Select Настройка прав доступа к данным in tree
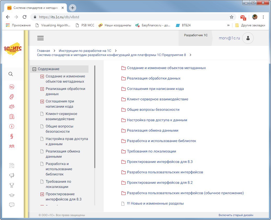Viewport: 271px width, 220px height. tap(67, 141)
